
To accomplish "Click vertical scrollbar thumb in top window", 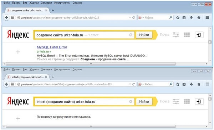I will pos(210,42).
